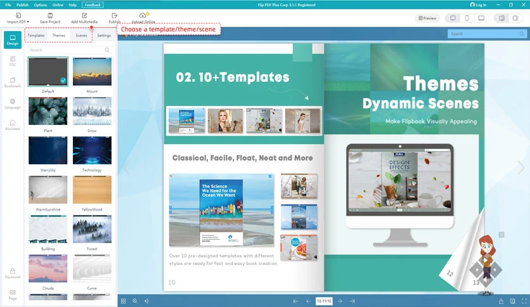Select the Mount theme thumbnail
The height and width of the screenshot is (307, 530).
[92, 72]
